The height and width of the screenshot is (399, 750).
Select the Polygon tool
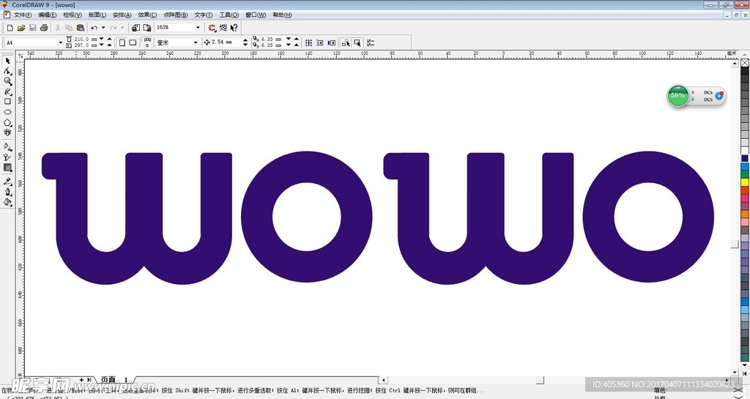pos(7,122)
